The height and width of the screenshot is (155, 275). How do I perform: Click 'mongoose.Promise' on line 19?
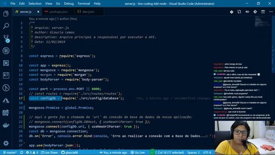(44, 108)
